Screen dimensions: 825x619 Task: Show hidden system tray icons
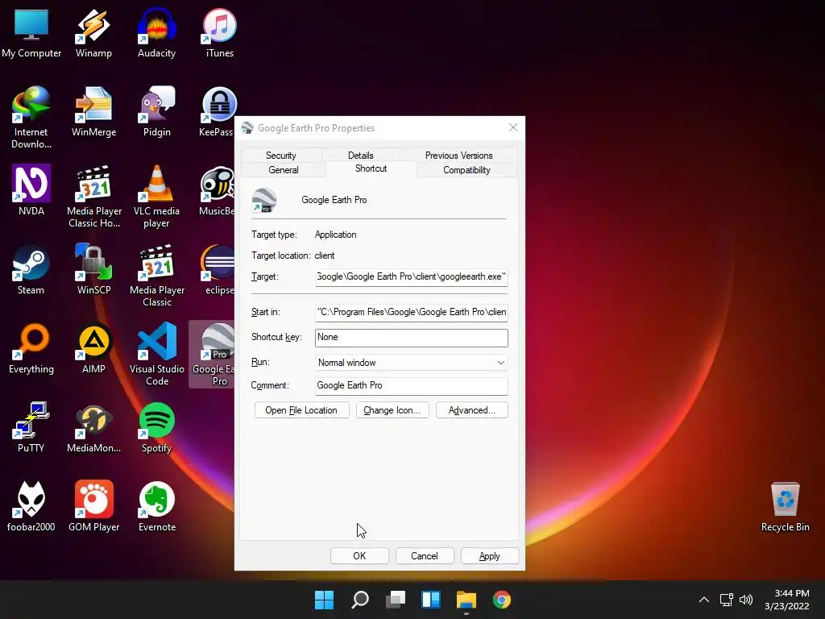pos(703,600)
